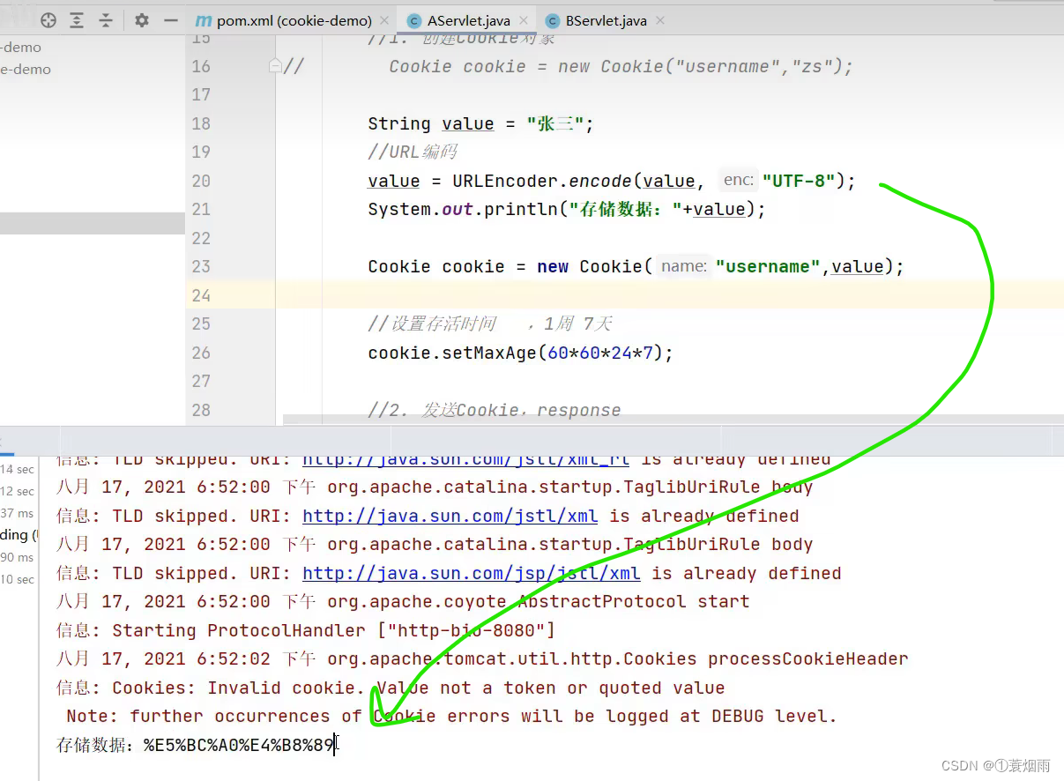Click the "UTF-8" string literal

(799, 181)
